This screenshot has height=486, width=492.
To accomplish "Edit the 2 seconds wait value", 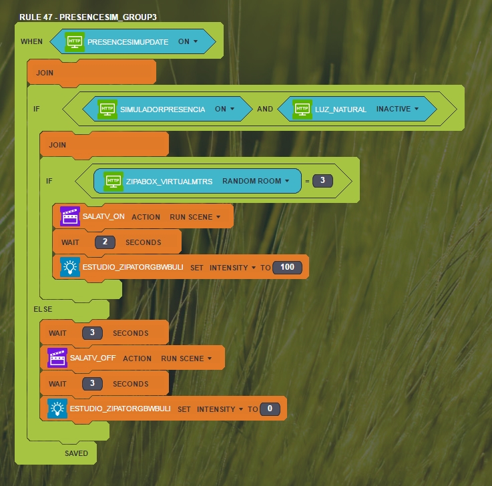I will (105, 242).
